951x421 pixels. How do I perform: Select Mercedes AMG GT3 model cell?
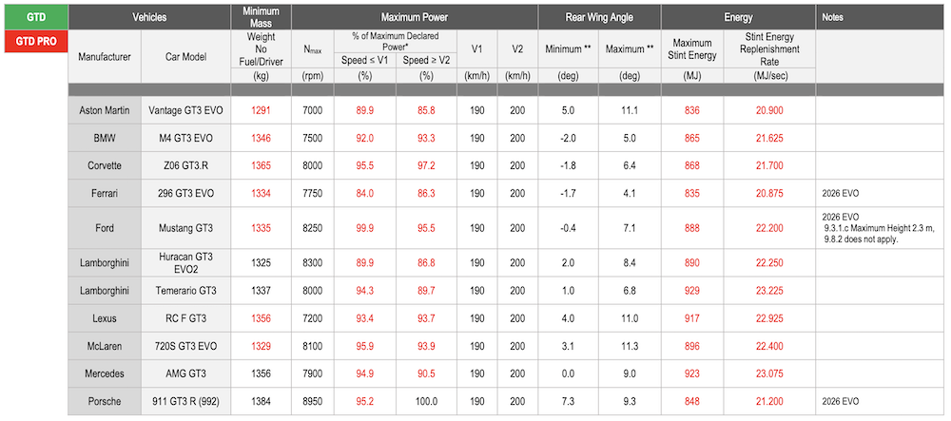pyautogui.click(x=185, y=373)
